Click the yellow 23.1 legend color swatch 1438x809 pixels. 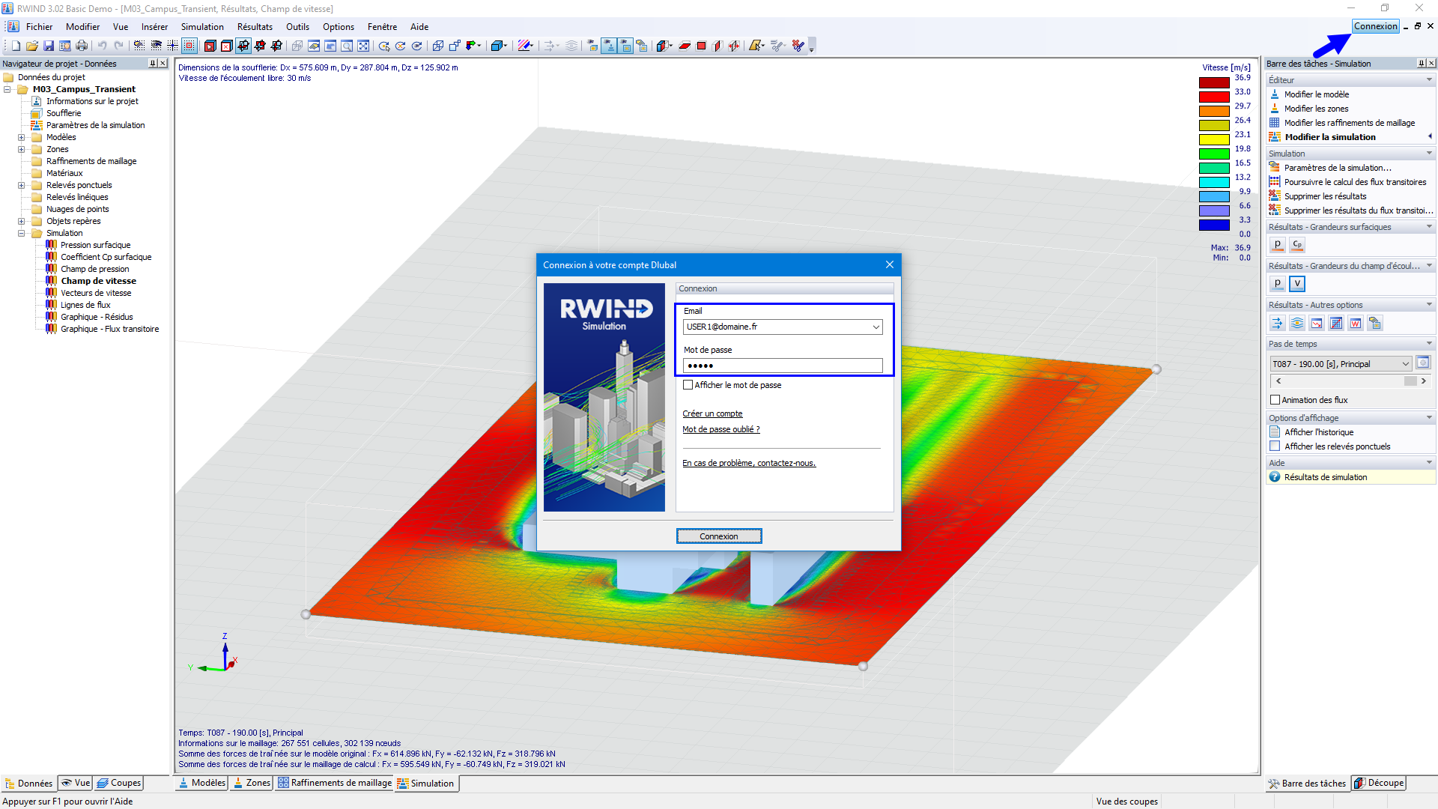(1214, 139)
